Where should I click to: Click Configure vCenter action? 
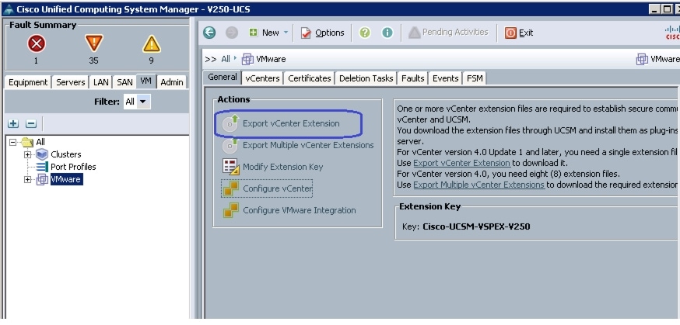[x=267, y=188]
